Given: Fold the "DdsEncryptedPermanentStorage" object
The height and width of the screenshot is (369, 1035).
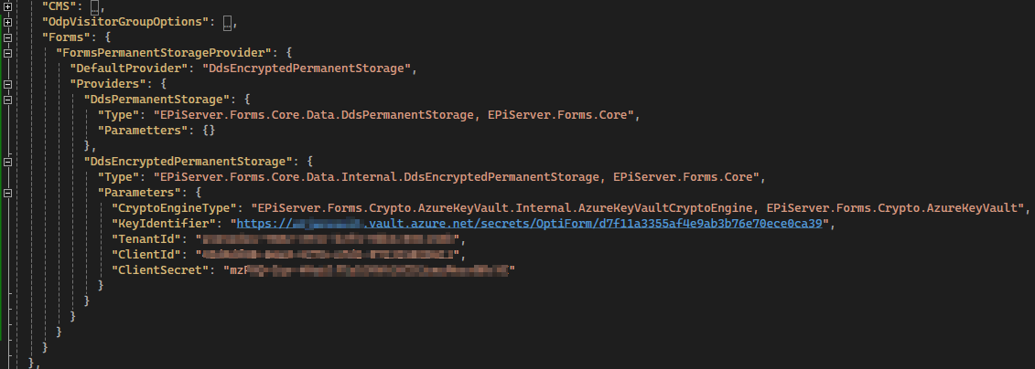Looking at the screenshot, I should (x=7, y=162).
